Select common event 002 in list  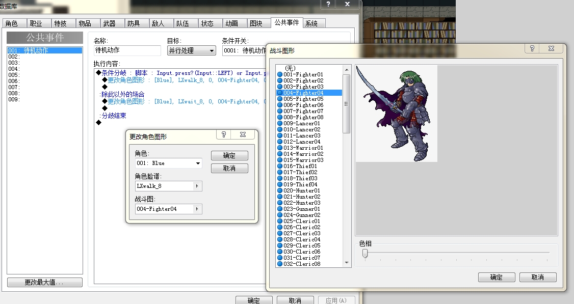point(45,57)
